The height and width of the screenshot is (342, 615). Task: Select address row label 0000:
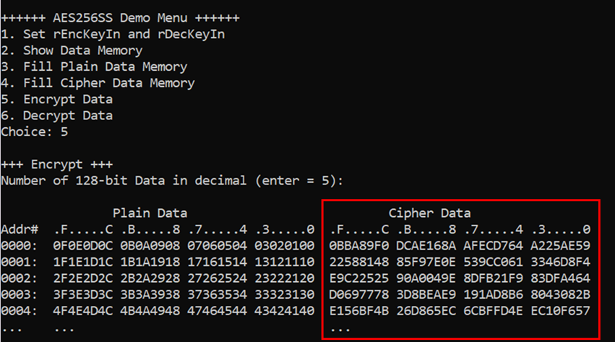tap(20, 246)
